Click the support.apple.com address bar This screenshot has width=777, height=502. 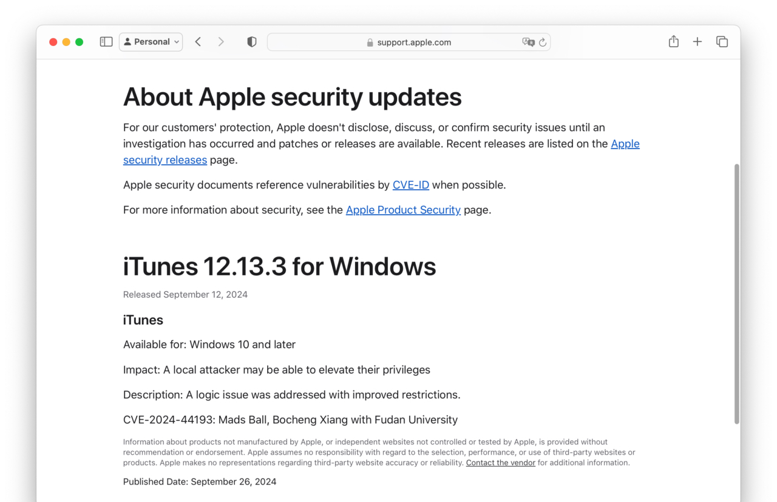click(x=409, y=42)
